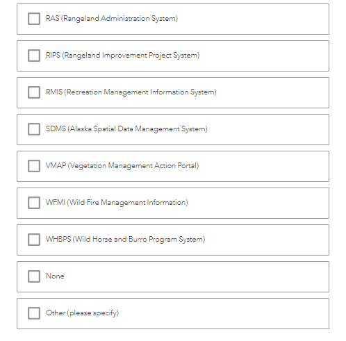The width and height of the screenshot is (346, 341).
Task: Check the VMAP Vegetation Management Action Portal box
Action: (34, 166)
